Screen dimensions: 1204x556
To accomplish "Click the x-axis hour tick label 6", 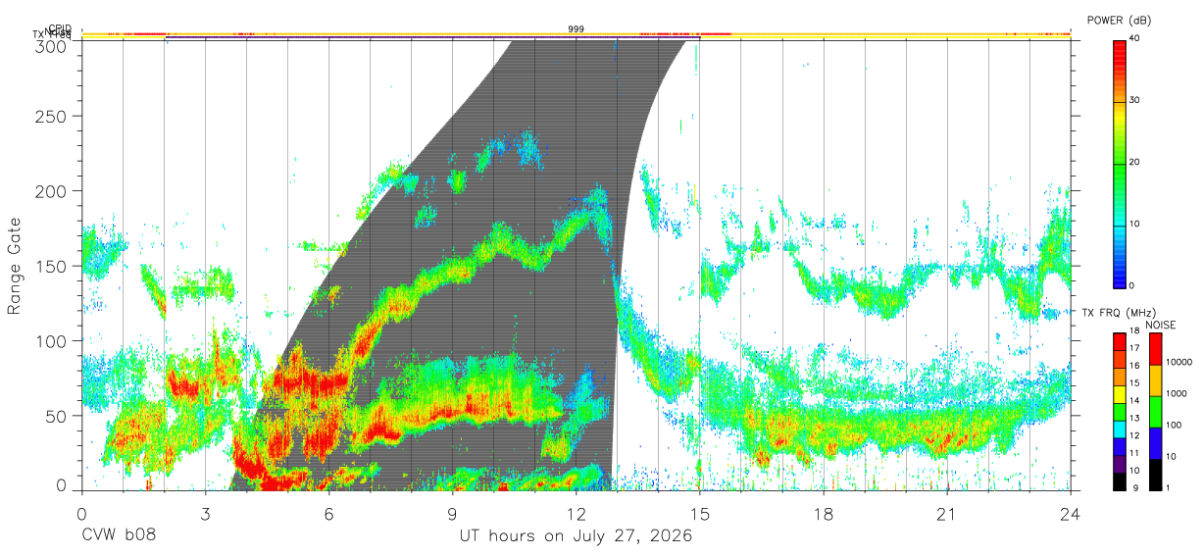I will [328, 514].
